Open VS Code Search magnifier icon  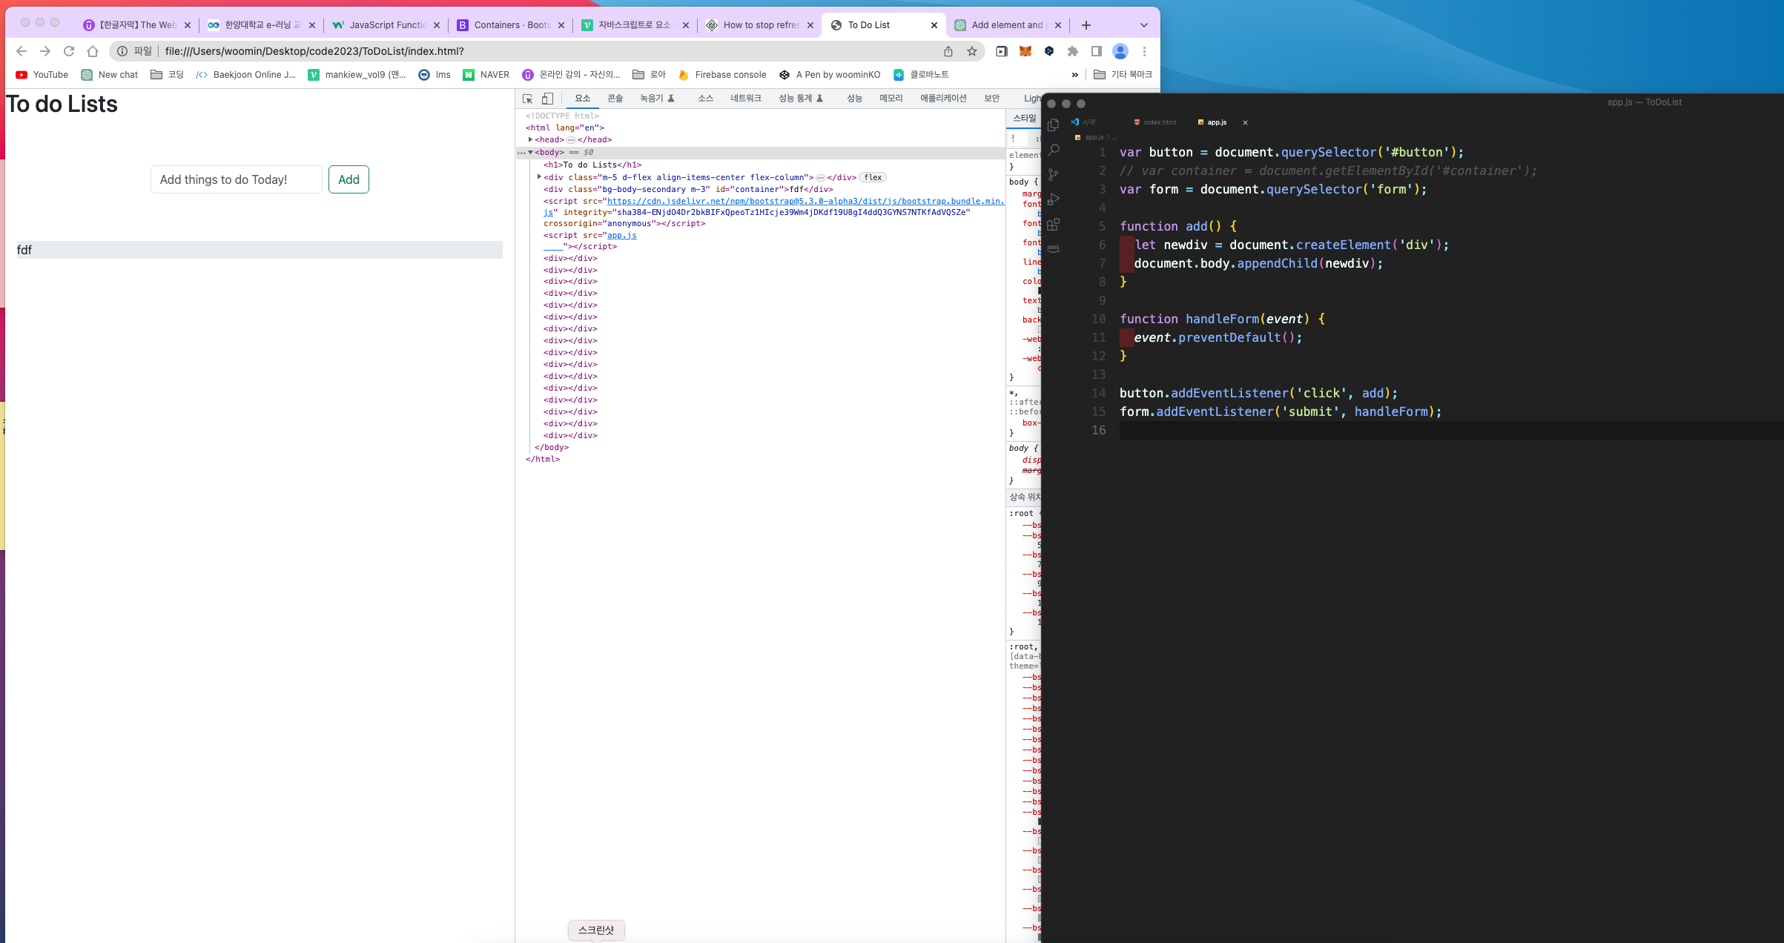click(1053, 150)
